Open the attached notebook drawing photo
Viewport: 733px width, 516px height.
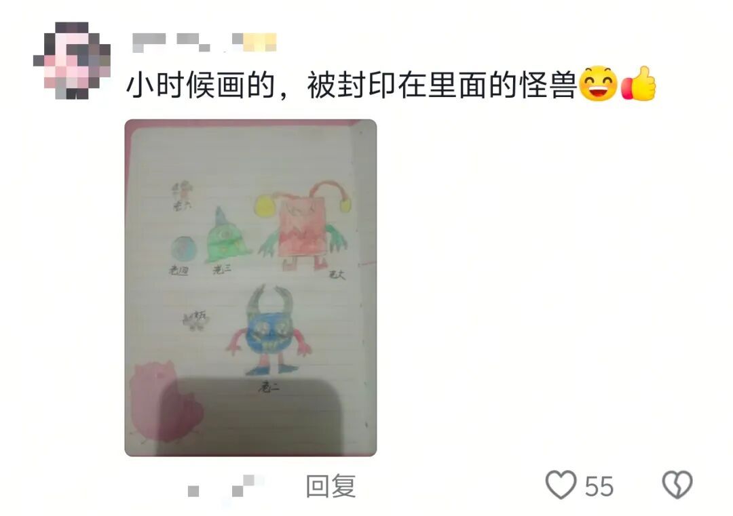250,287
